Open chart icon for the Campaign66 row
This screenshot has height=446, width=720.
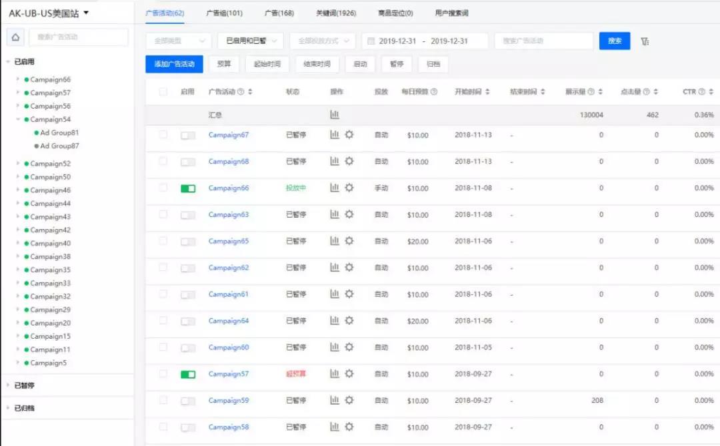335,188
